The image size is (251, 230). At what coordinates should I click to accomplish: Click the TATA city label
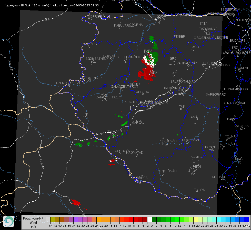coord(204,24)
